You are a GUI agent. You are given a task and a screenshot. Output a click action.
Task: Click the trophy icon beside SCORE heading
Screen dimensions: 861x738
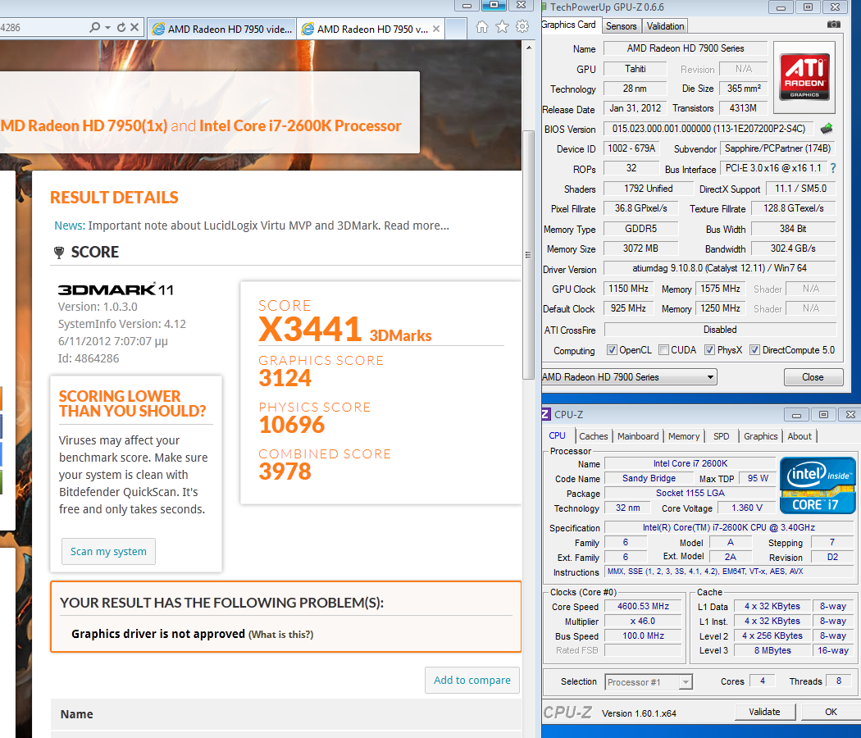[59, 253]
